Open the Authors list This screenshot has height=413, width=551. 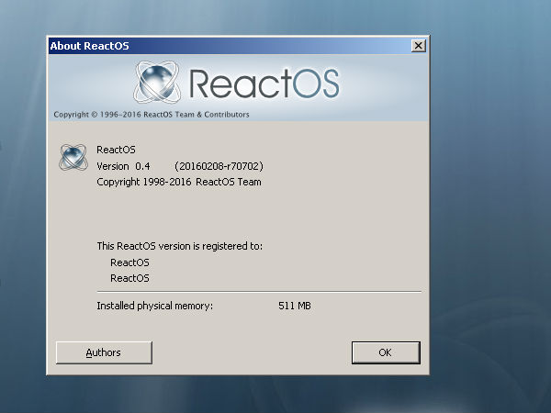(x=104, y=352)
